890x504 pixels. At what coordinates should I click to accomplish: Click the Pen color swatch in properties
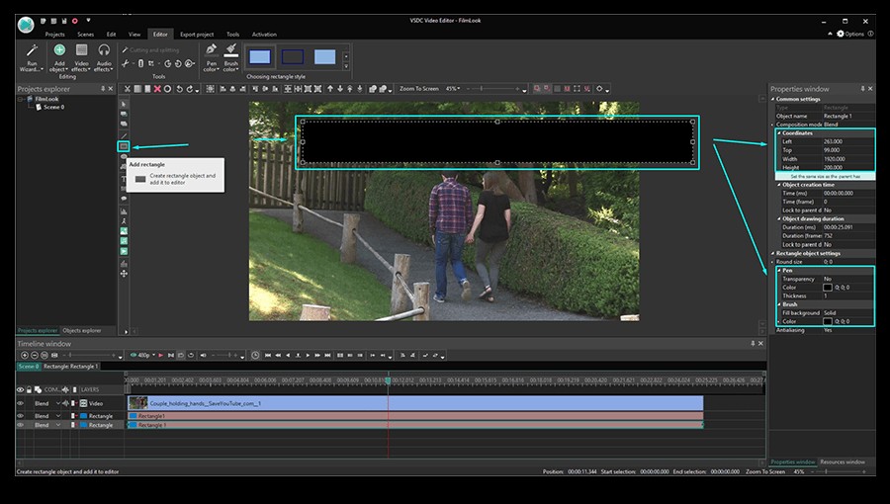pyautogui.click(x=828, y=288)
